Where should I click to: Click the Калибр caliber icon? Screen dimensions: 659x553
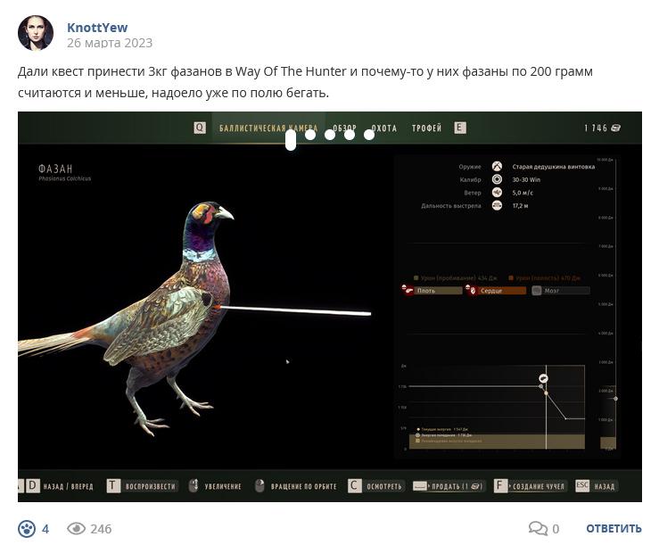[498, 179]
